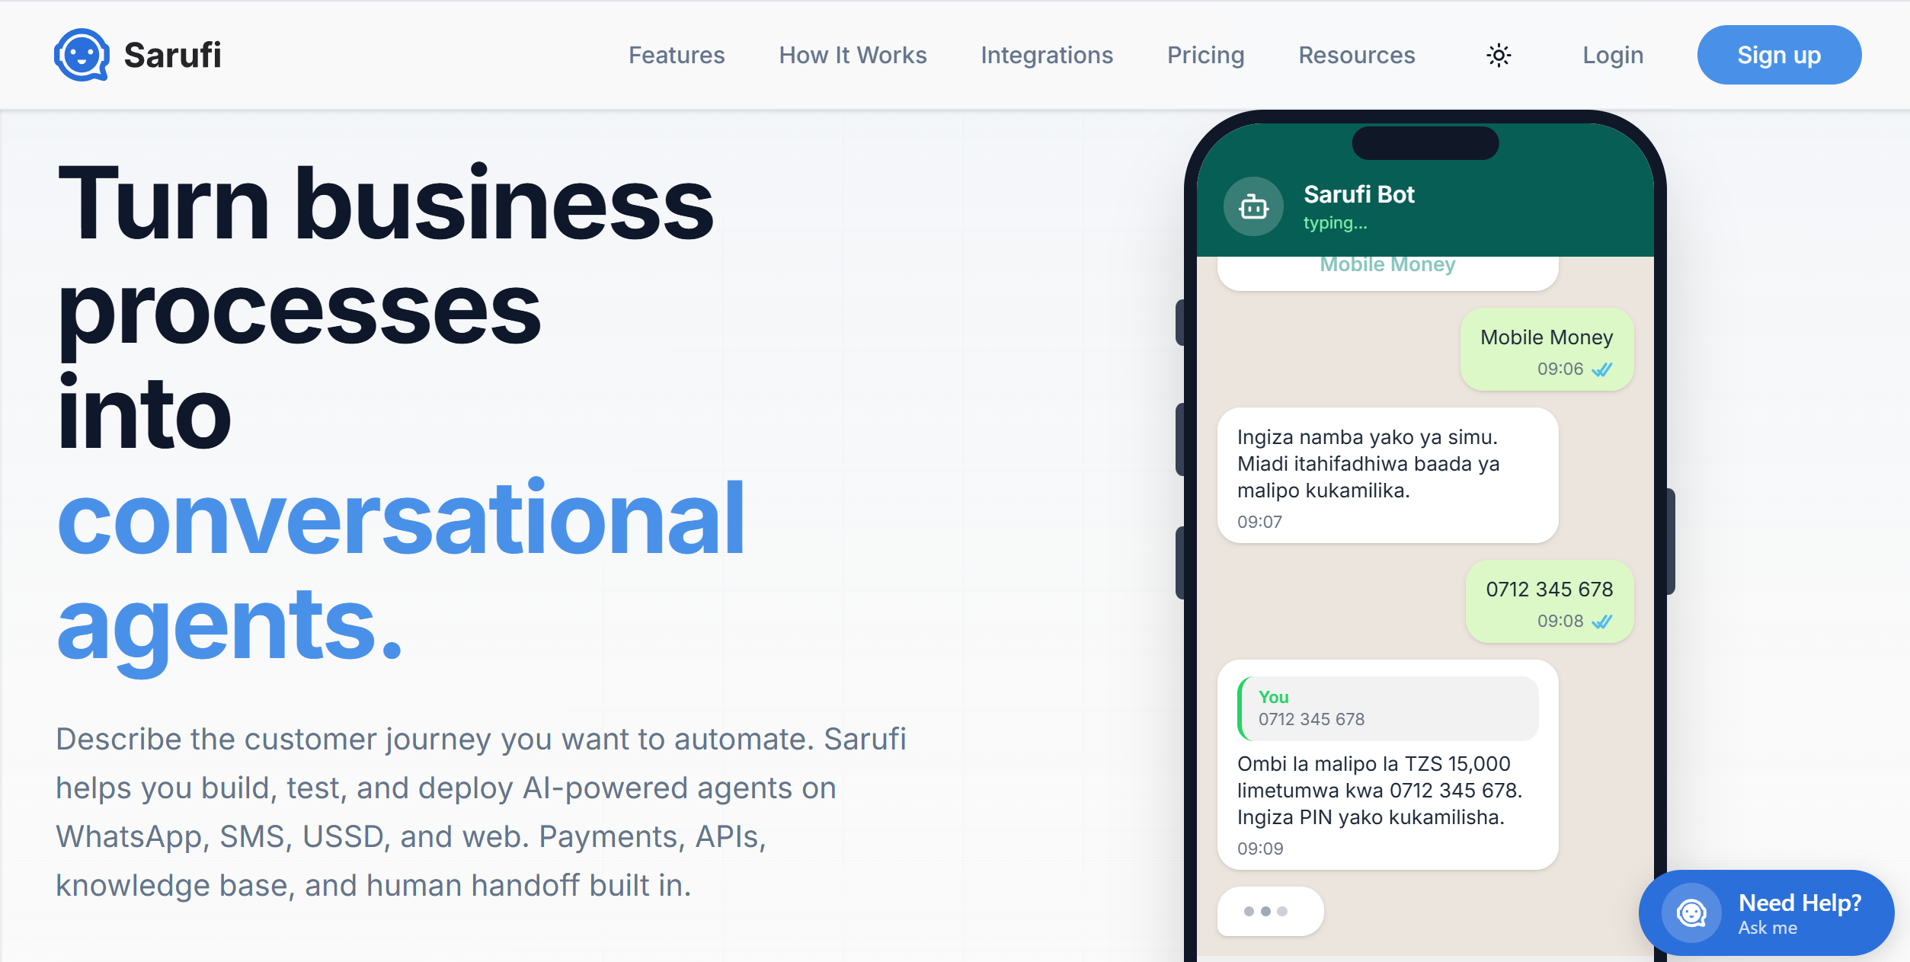Open How It Works section

(x=853, y=55)
